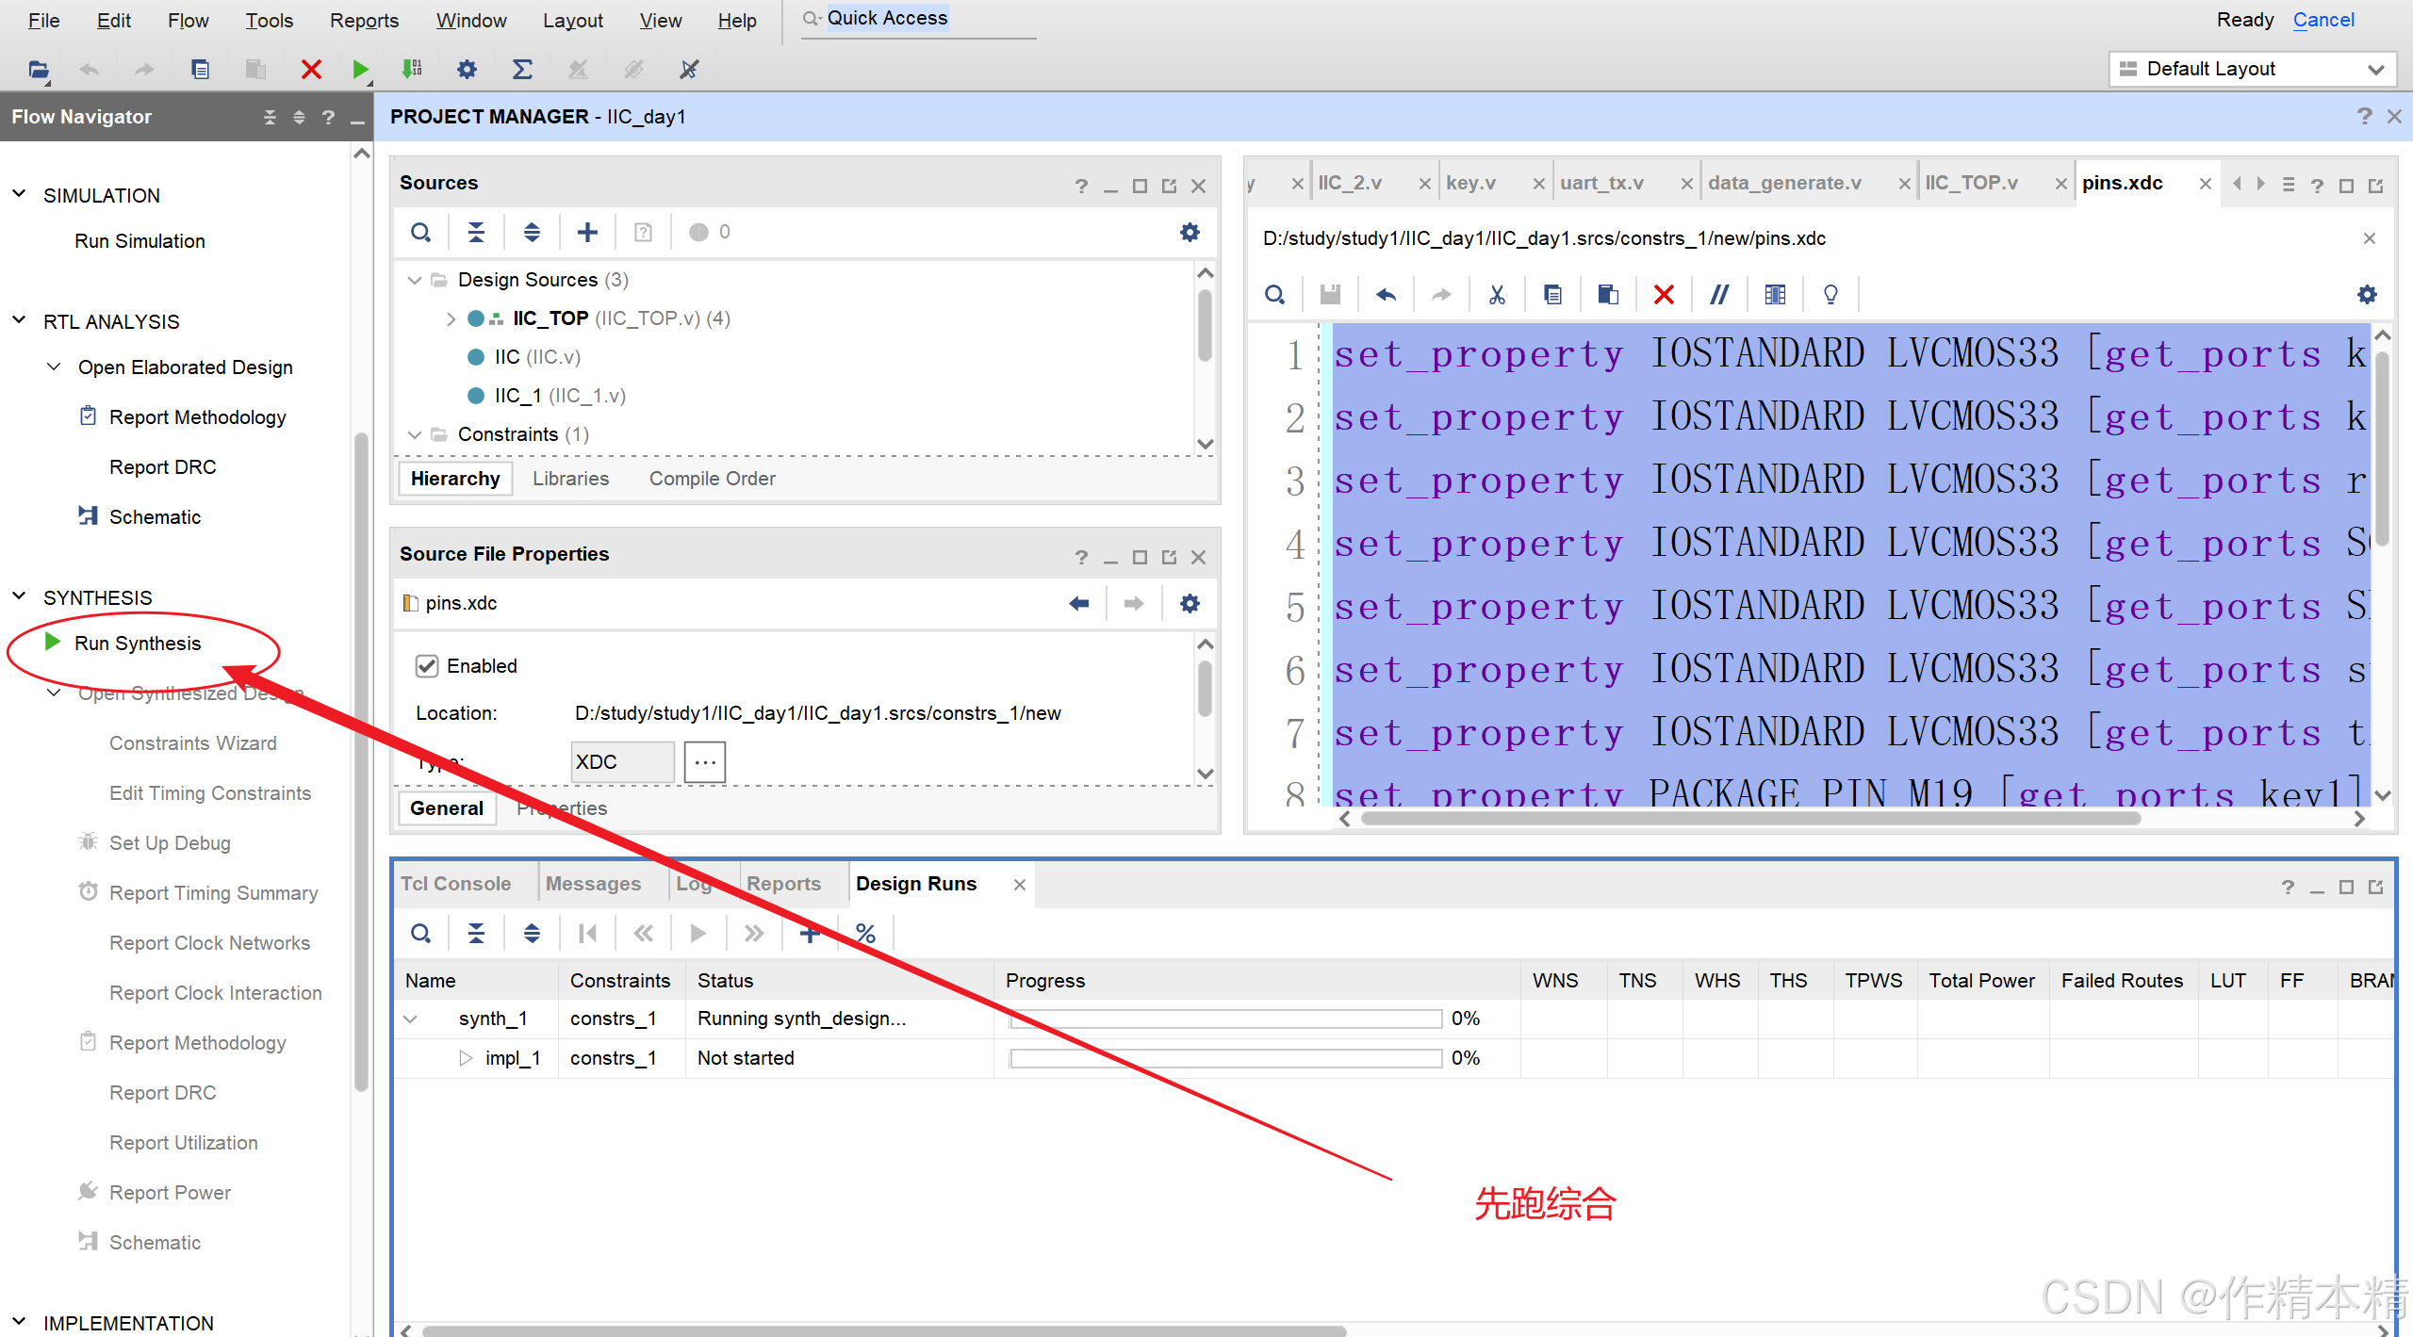Open the Default Layout dropdown
Viewport: 2413px width, 1337px height.
2251,69
